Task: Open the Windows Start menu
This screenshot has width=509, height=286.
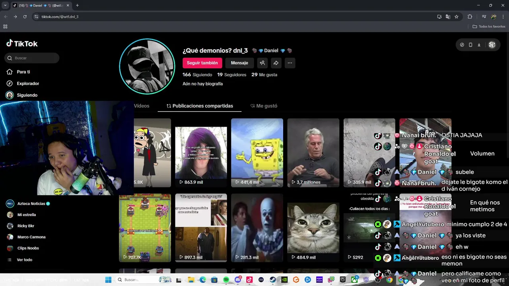Action: tap(108, 280)
